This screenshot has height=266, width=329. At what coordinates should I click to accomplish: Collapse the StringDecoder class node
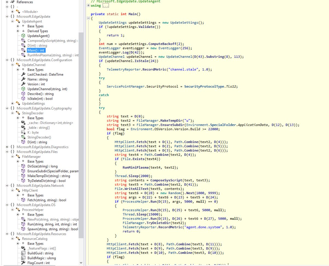[12, 113]
